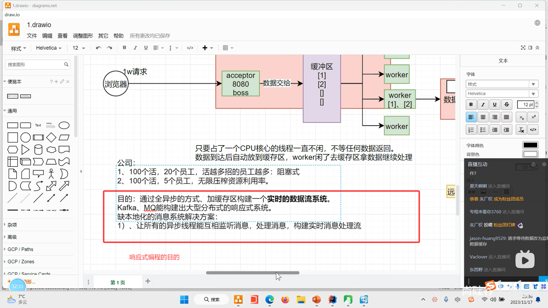This screenshot has height=308, width=548.
Task: Select the diamond shape in palette
Action: [x=51, y=137]
